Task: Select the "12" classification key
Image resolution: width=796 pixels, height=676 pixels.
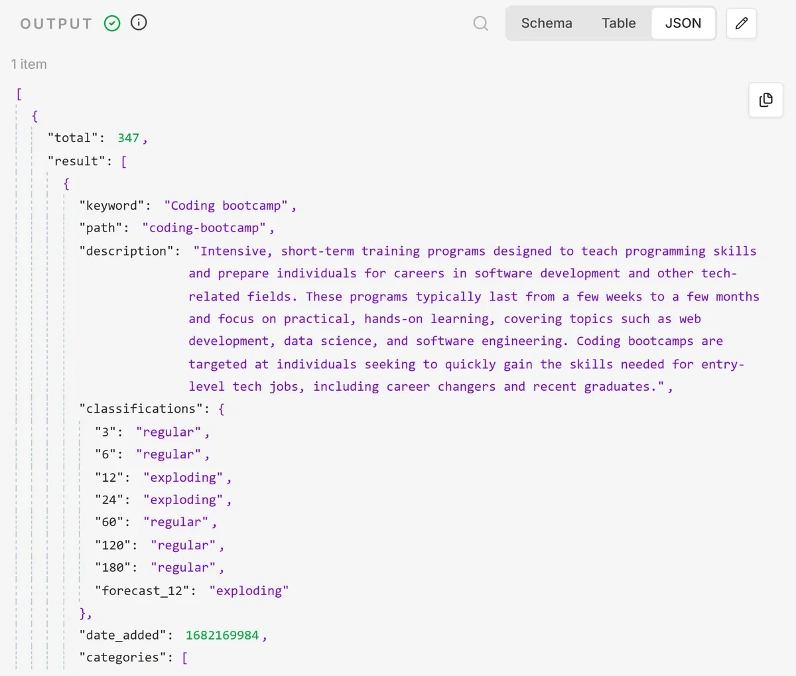Action: click(109, 478)
